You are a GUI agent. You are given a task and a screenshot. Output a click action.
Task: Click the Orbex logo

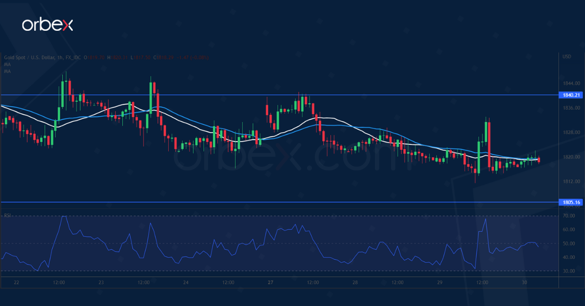(49, 24)
